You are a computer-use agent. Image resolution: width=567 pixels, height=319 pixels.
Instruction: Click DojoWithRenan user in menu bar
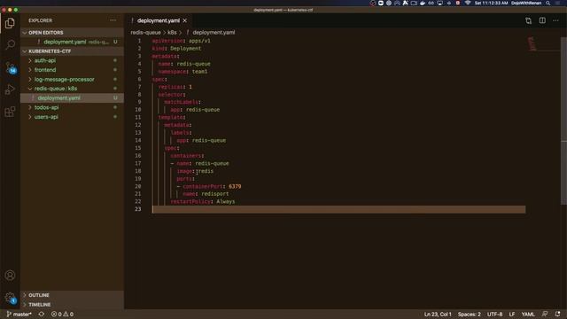click(x=526, y=3)
